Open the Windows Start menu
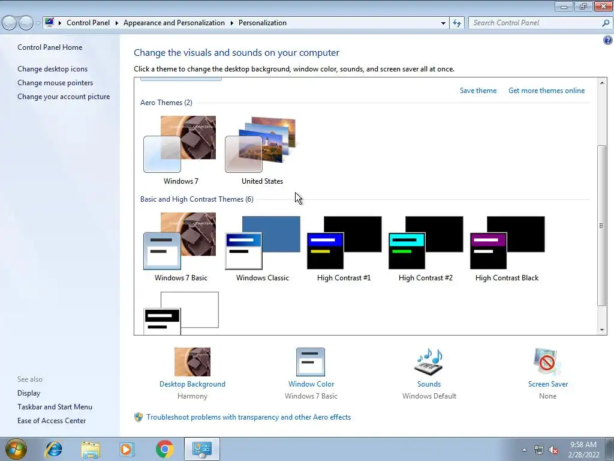Image resolution: width=614 pixels, height=461 pixels. 16,449
